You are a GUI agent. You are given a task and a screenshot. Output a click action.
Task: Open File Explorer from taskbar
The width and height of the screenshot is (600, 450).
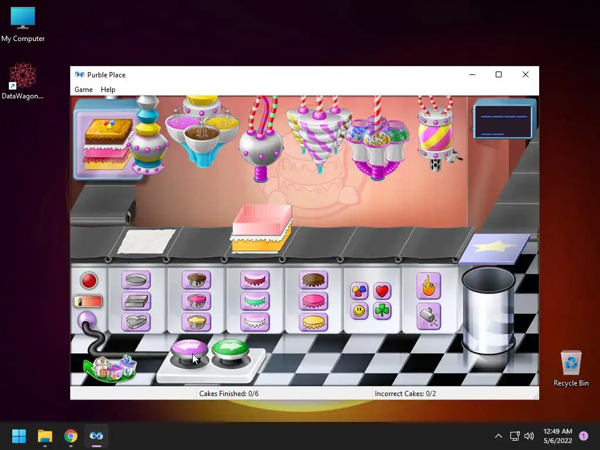[x=45, y=436]
